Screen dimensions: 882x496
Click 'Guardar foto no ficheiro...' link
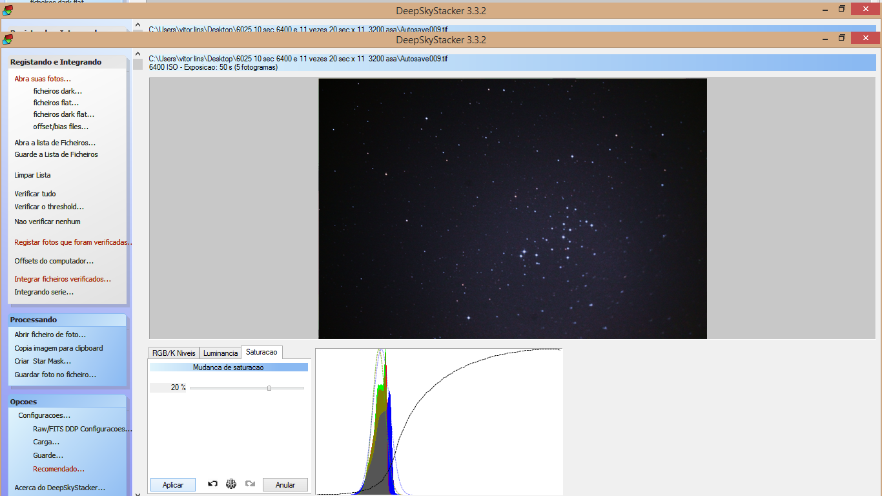click(56, 375)
